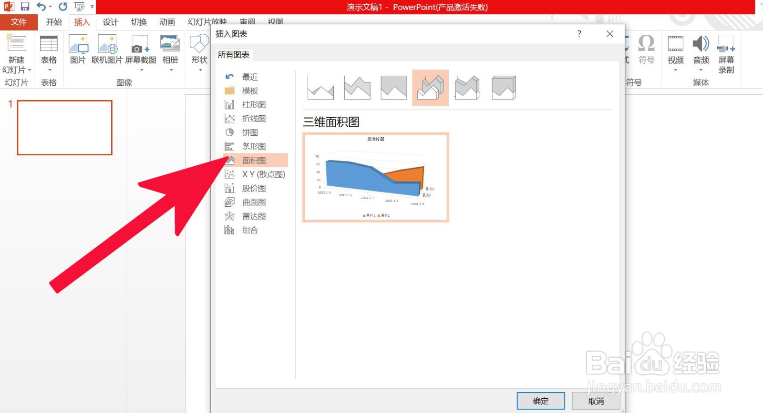The width and height of the screenshot is (763, 413).
Task: Switch to the Insert (插入) tab
Action: pos(82,22)
